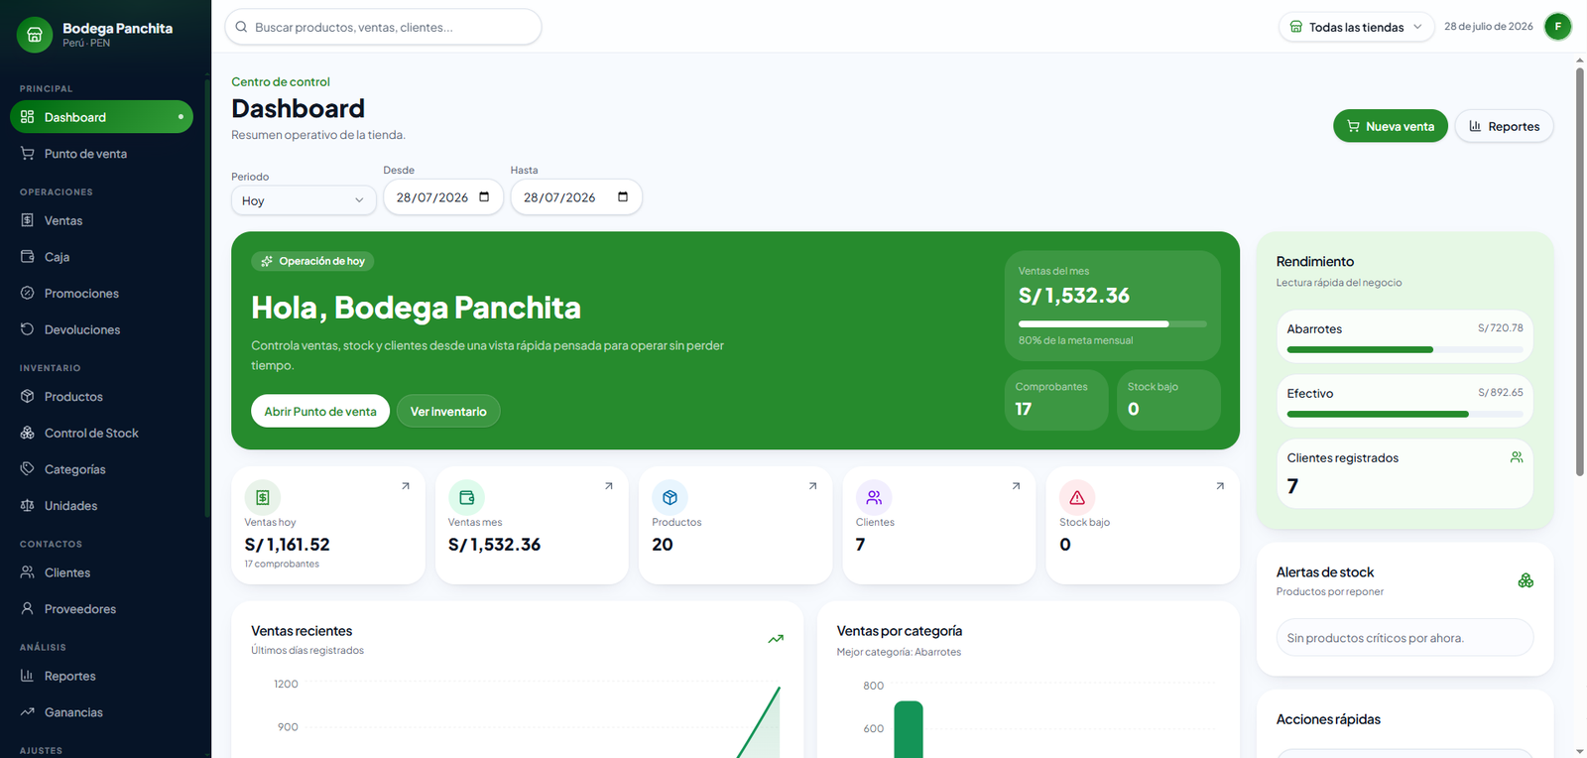
Task: Start a Nueva venta
Action: (1391, 126)
